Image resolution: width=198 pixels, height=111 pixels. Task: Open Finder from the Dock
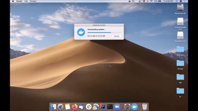click(x=53, y=107)
